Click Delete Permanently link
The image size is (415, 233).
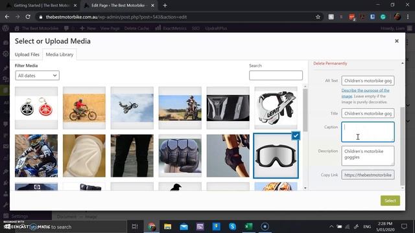(330, 63)
